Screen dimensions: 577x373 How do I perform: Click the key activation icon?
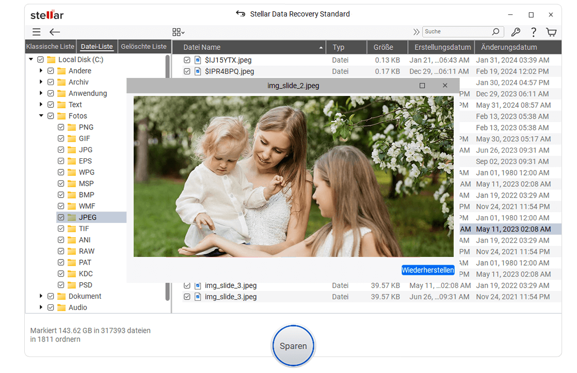pyautogui.click(x=516, y=31)
